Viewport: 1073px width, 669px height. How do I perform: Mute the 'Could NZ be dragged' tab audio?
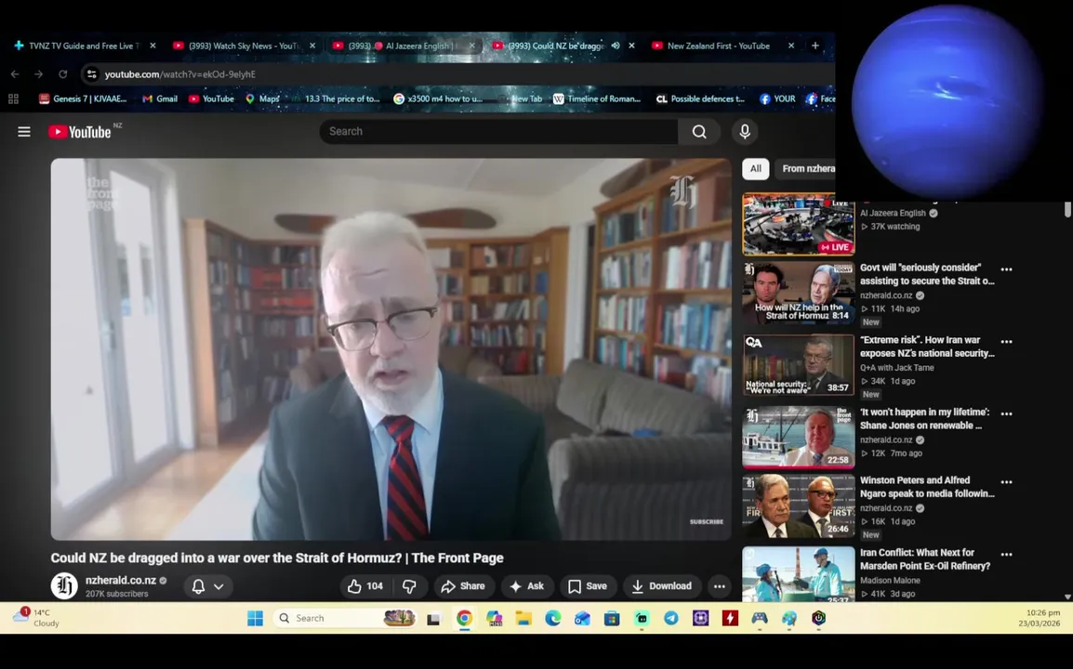click(616, 46)
